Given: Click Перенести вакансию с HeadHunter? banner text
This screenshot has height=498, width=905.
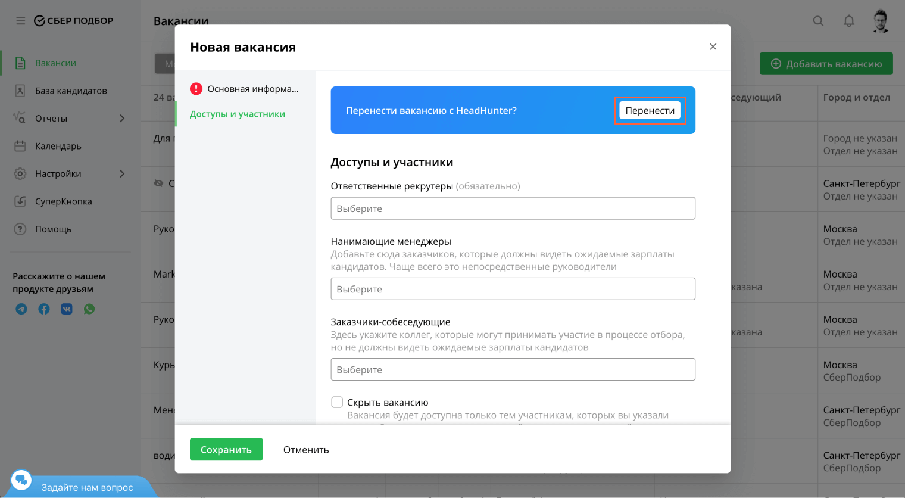Looking at the screenshot, I should [x=431, y=110].
